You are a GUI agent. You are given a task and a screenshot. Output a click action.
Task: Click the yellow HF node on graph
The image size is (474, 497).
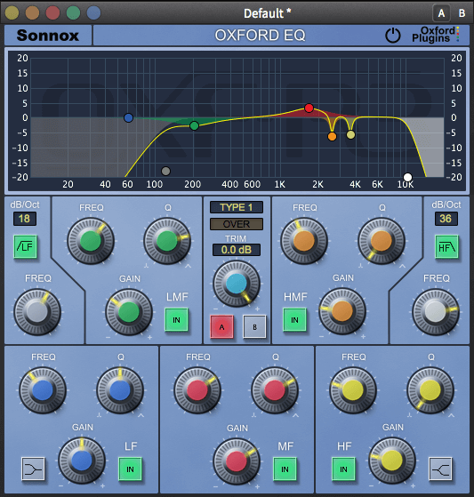[350, 135]
